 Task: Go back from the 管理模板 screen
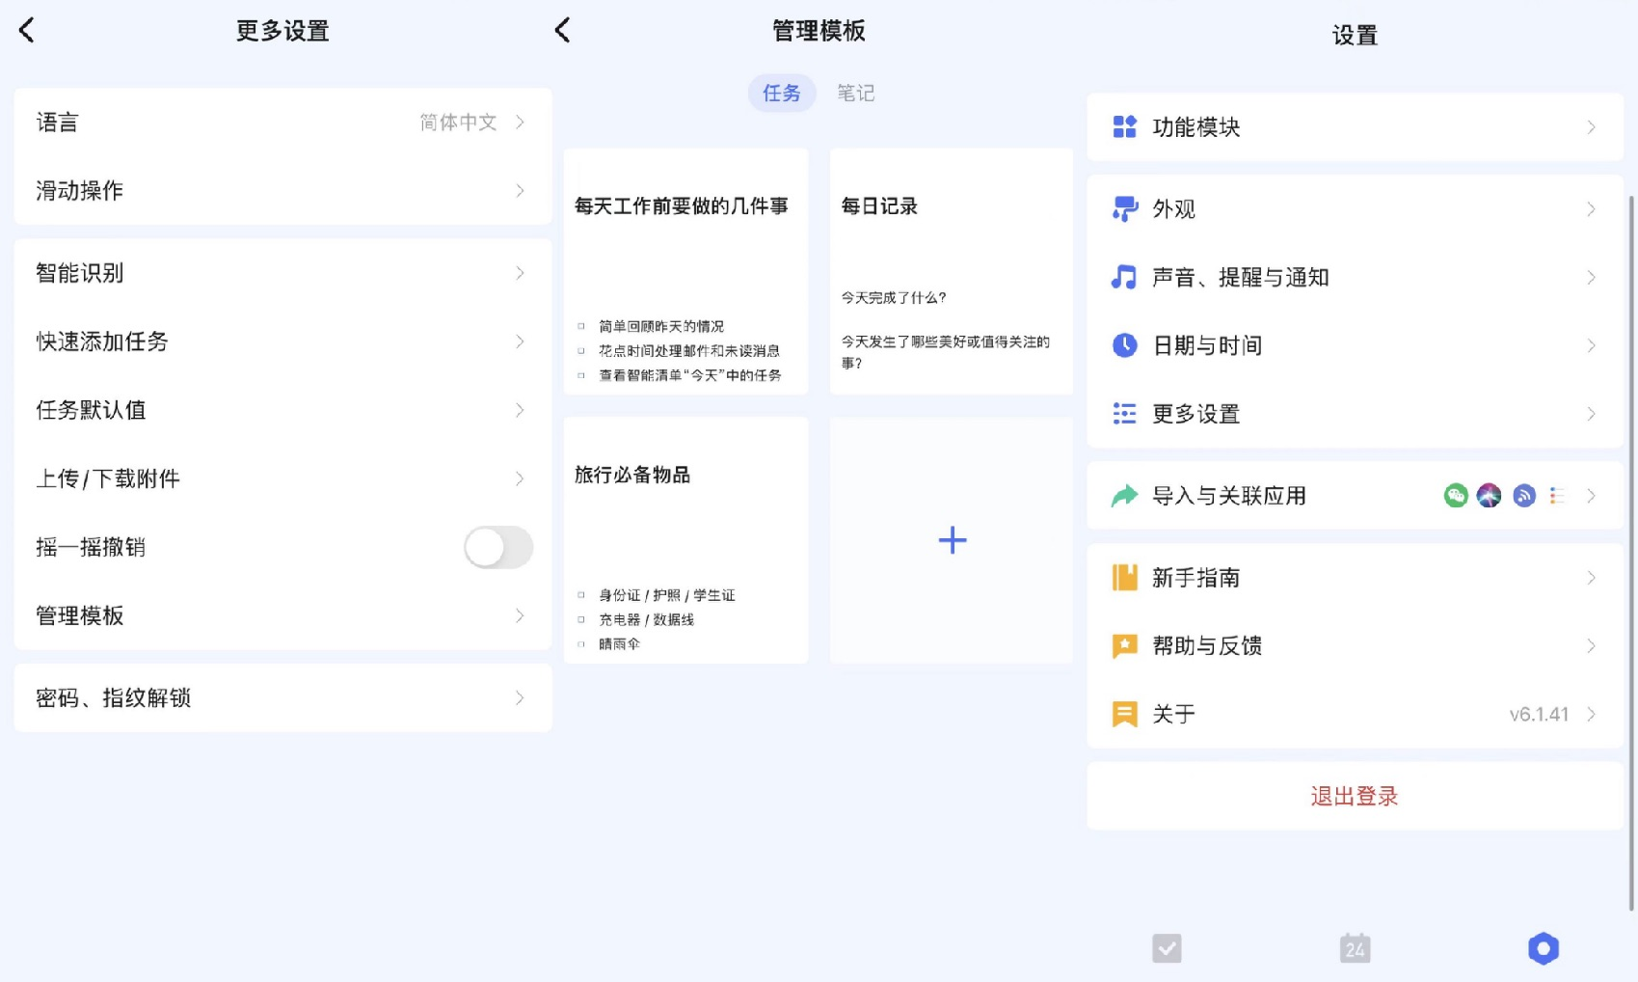563,31
